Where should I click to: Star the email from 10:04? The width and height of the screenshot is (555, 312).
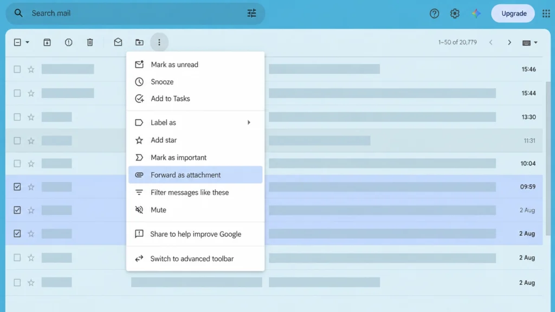click(x=31, y=164)
